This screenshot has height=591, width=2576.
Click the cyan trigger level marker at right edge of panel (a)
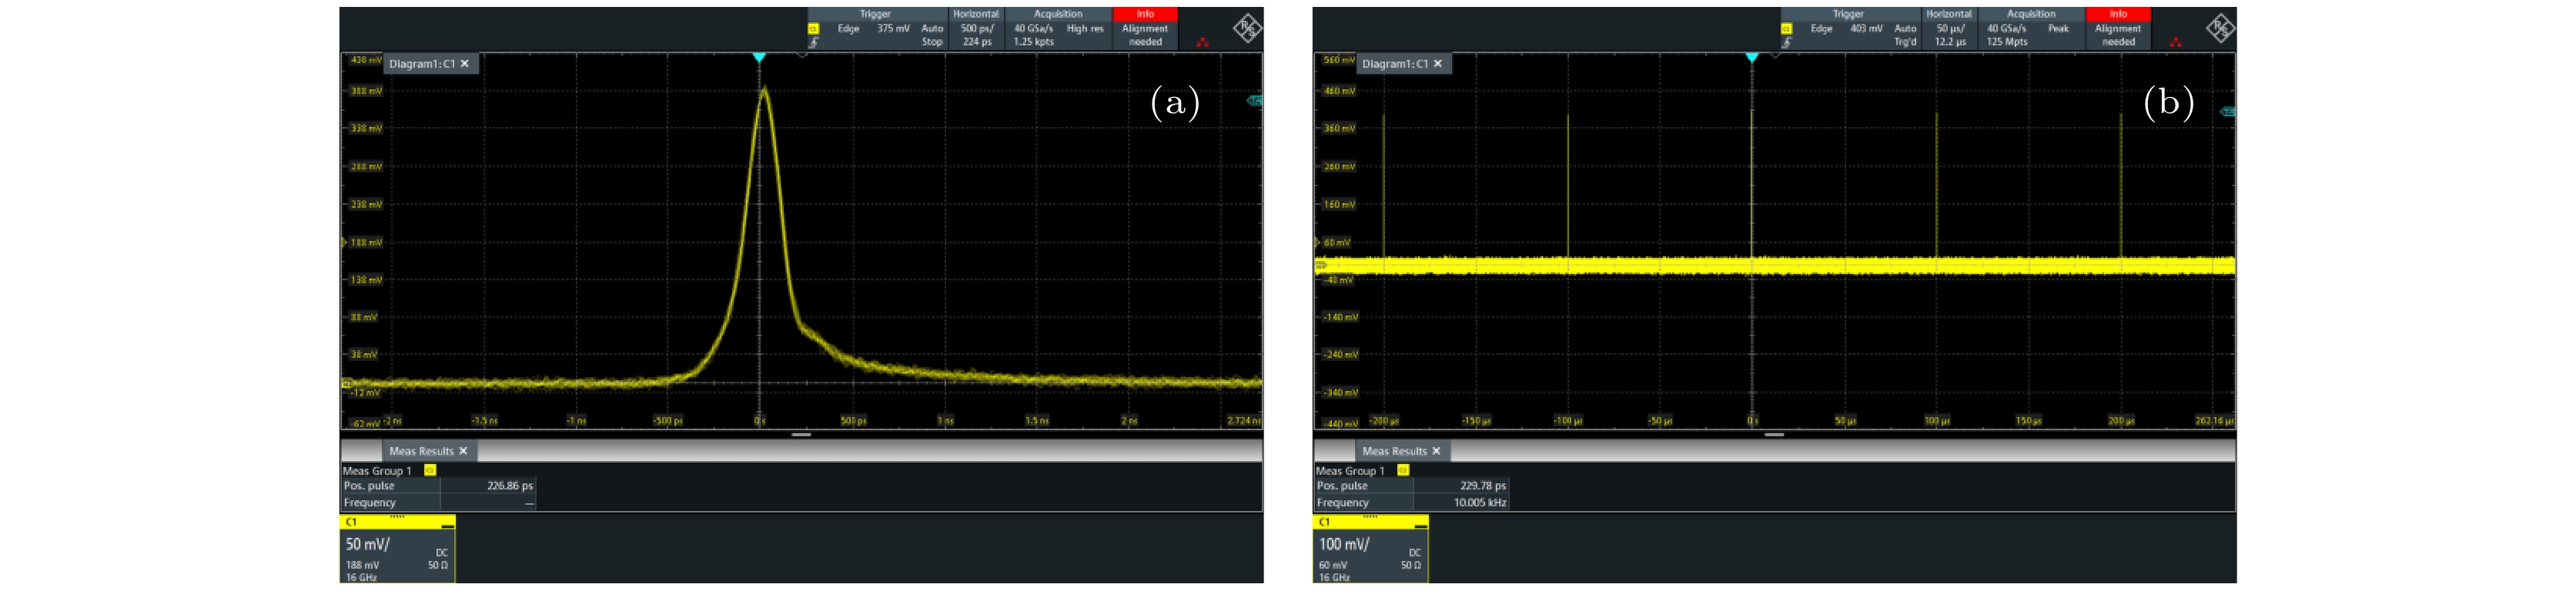(x=1254, y=100)
